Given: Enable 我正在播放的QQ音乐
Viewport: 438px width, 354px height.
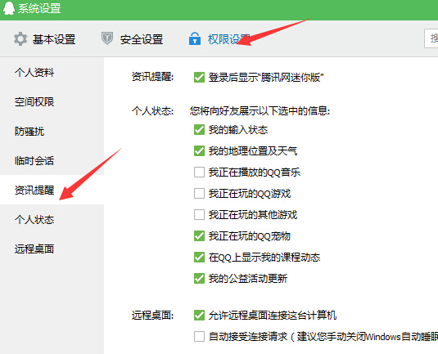Looking at the screenshot, I should [199, 173].
